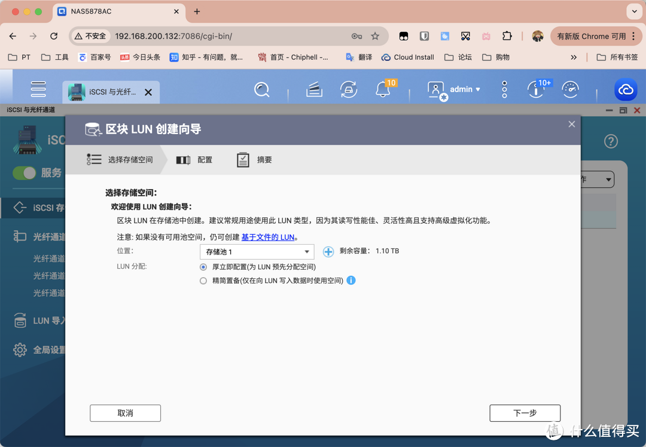Click the 下一步 button
646x447 pixels.
pyautogui.click(x=525, y=413)
